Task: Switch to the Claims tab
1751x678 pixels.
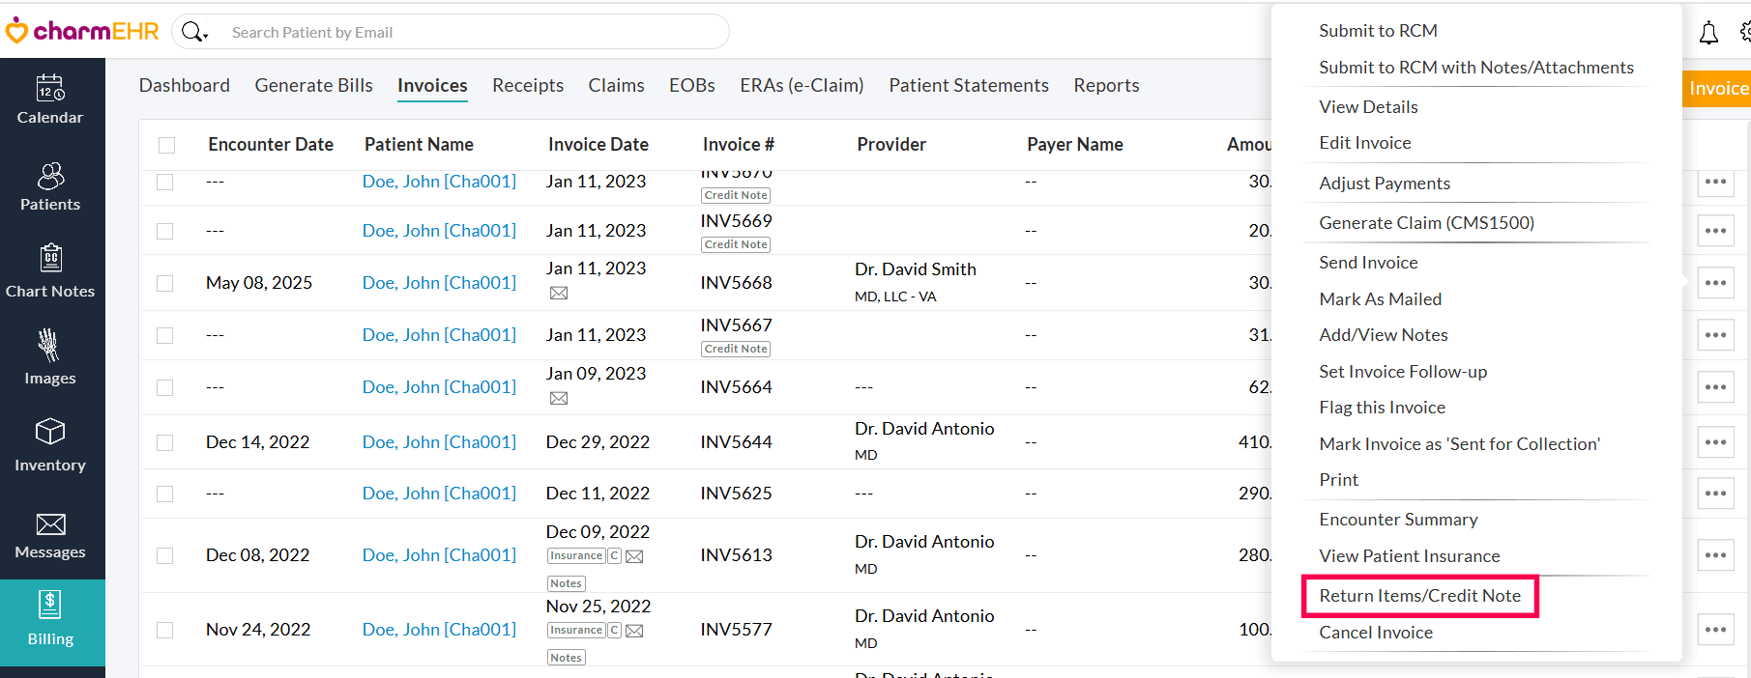Action: pyautogui.click(x=616, y=86)
